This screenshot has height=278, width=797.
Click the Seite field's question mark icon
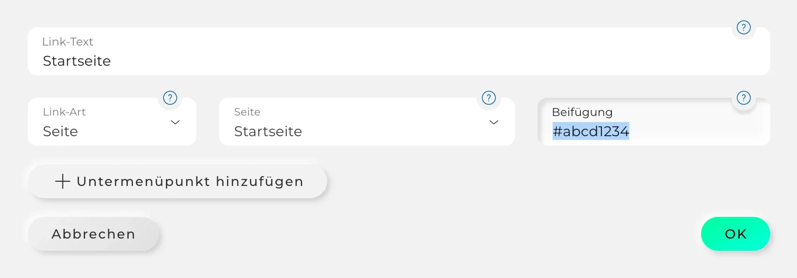[489, 98]
